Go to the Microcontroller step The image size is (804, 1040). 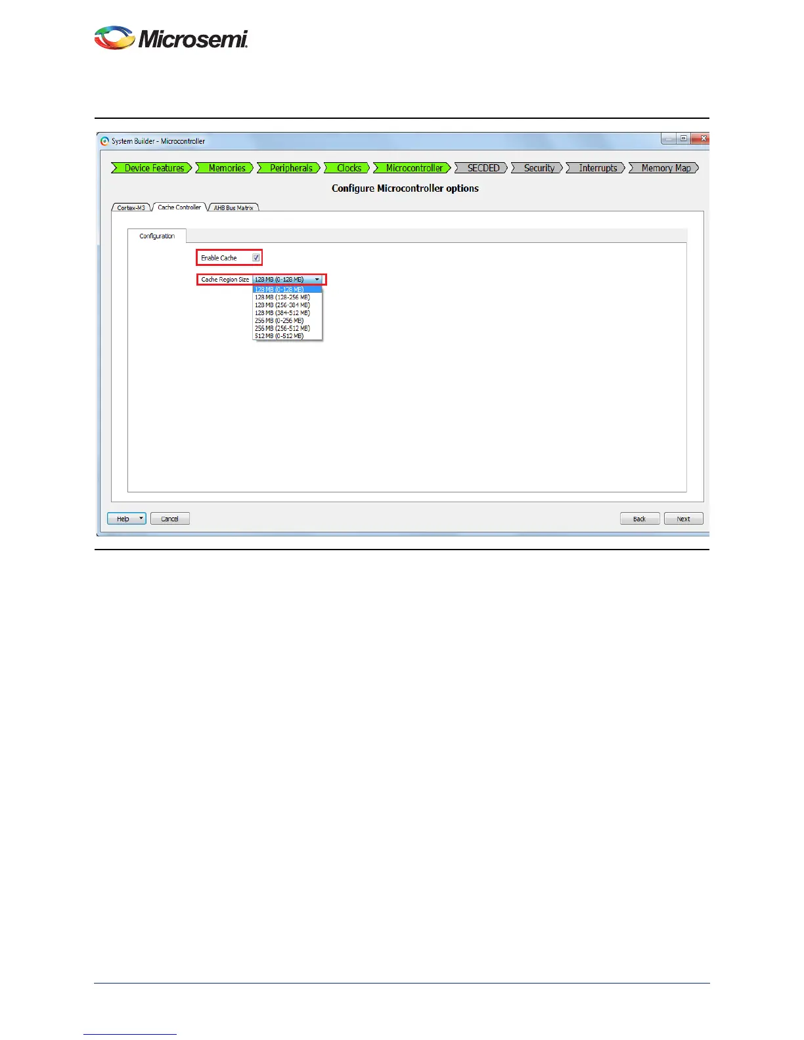(413, 168)
